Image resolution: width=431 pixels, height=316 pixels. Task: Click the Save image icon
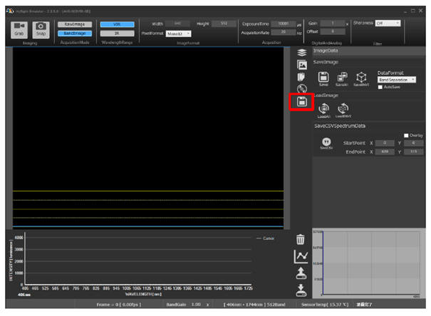point(323,79)
